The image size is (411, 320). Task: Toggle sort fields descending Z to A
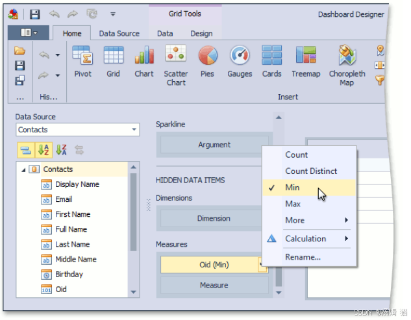coord(61,150)
